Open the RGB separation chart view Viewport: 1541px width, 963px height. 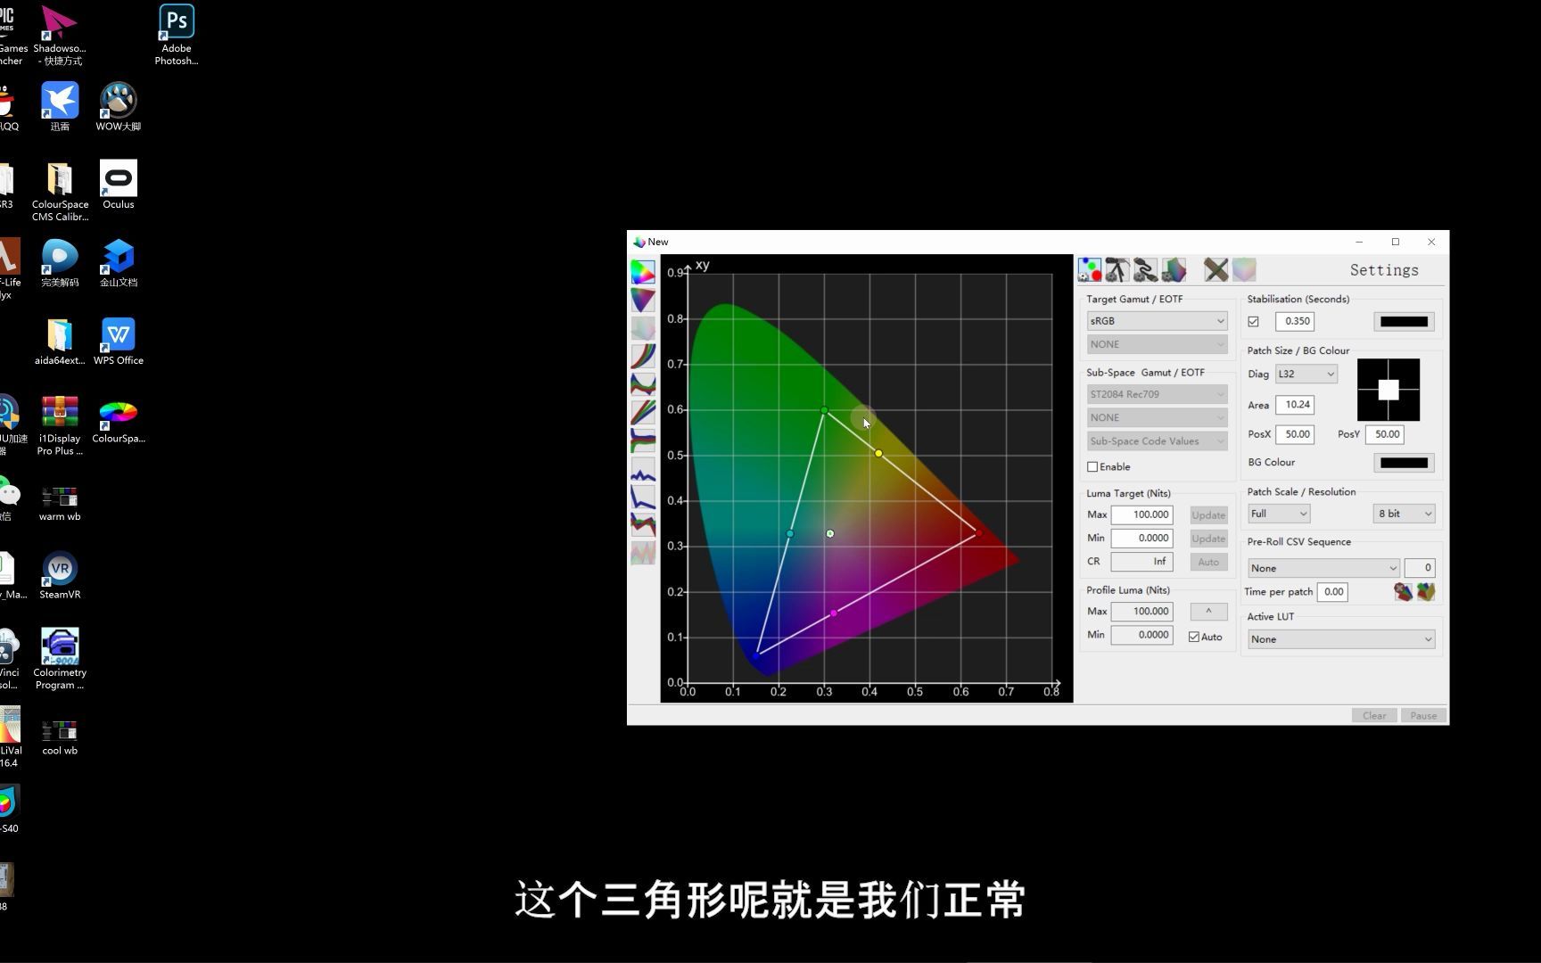click(x=643, y=411)
